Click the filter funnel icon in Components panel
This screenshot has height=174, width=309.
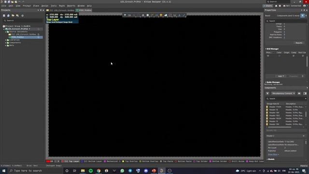pyautogui.click(x=267, y=93)
